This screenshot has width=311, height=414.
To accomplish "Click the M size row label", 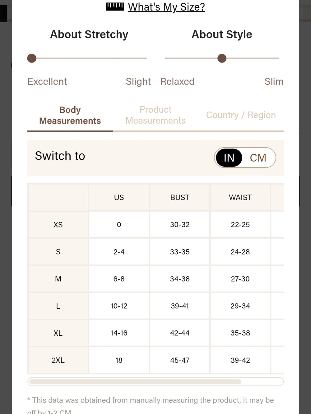I will point(58,279).
